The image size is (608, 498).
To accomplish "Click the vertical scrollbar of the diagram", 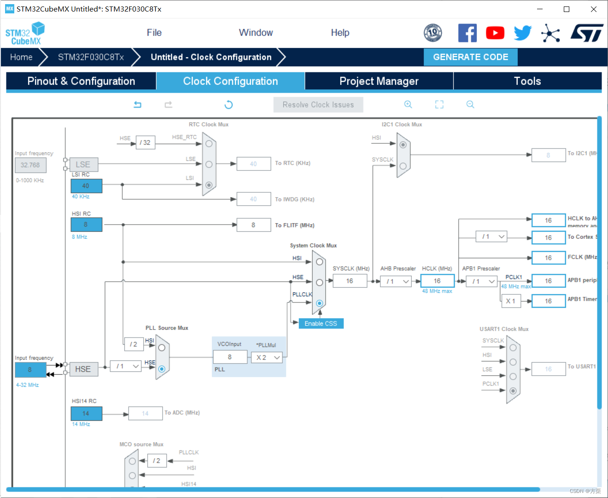I will click(x=599, y=263).
